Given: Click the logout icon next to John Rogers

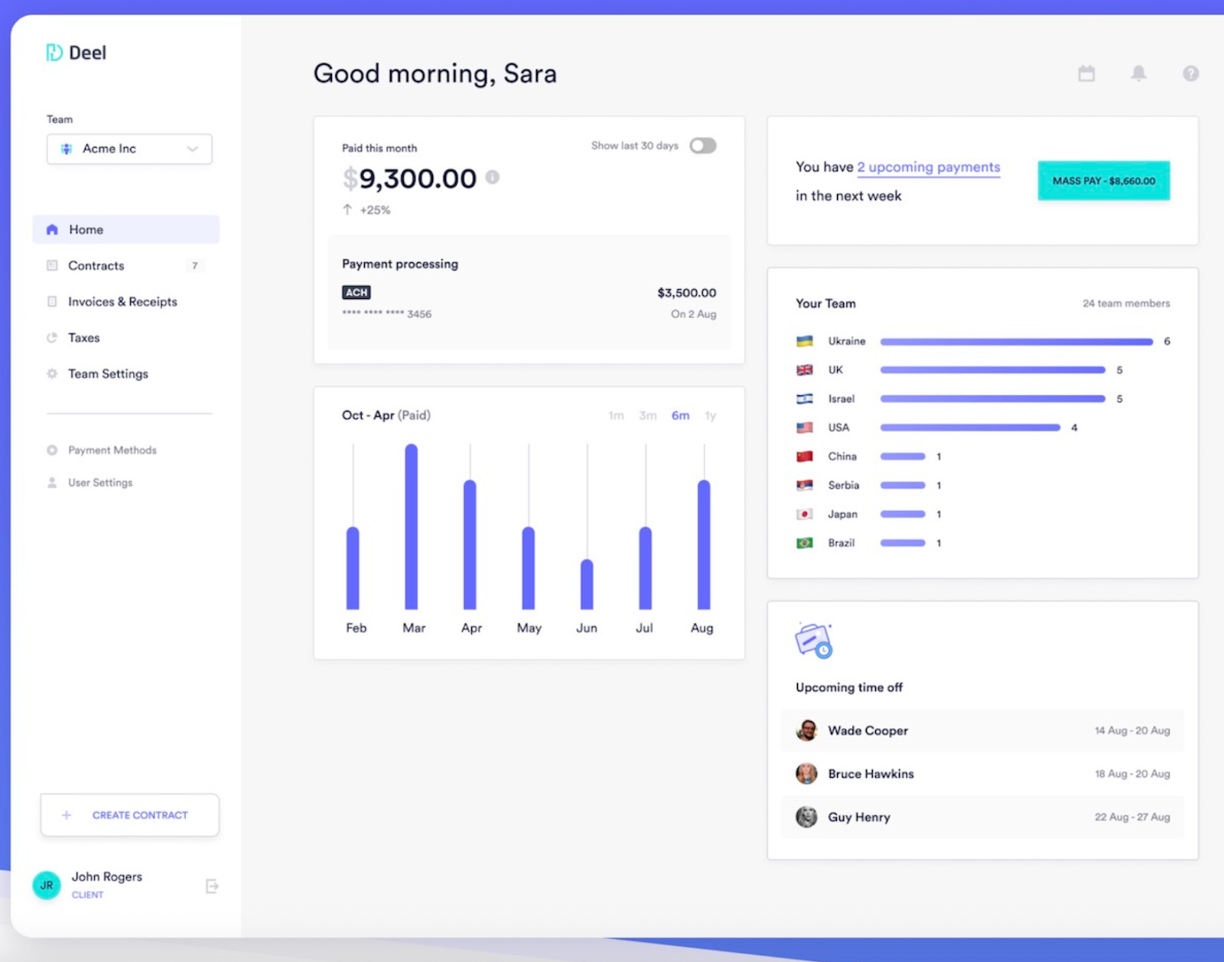Looking at the screenshot, I should [x=212, y=886].
